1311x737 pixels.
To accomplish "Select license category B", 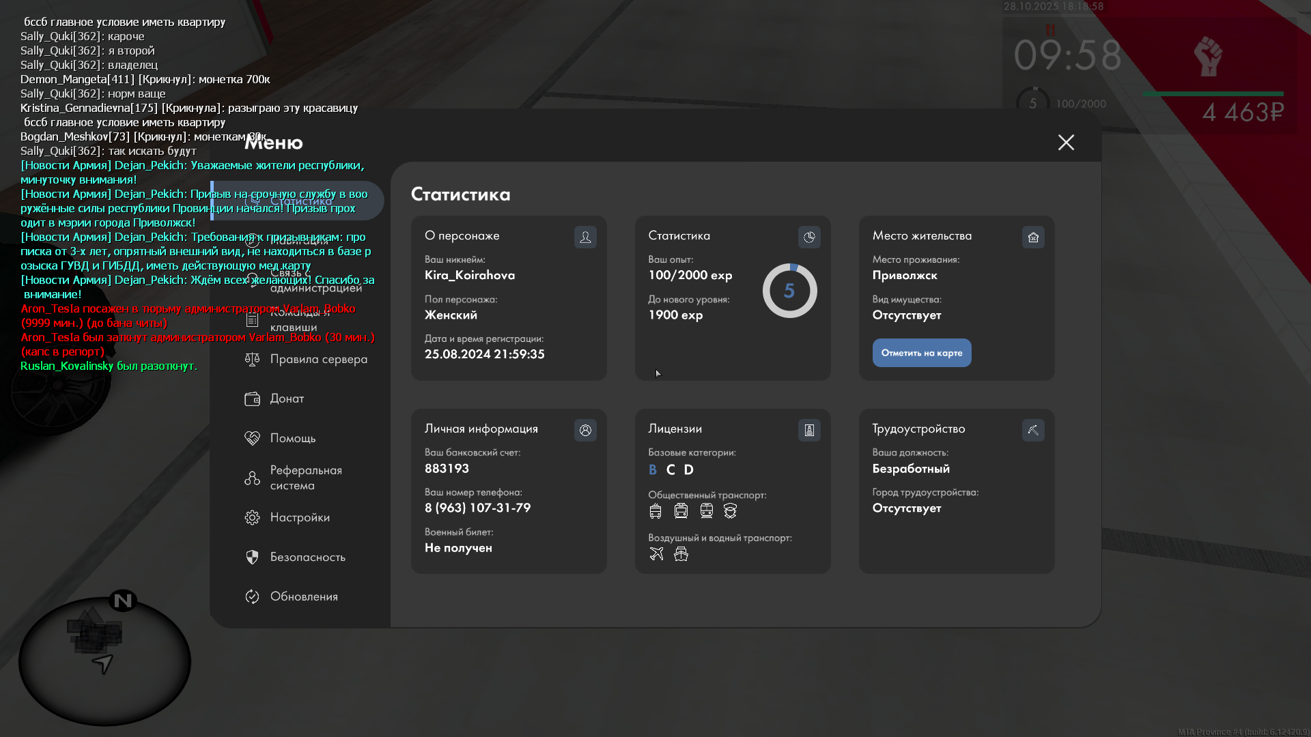I will click(x=653, y=470).
